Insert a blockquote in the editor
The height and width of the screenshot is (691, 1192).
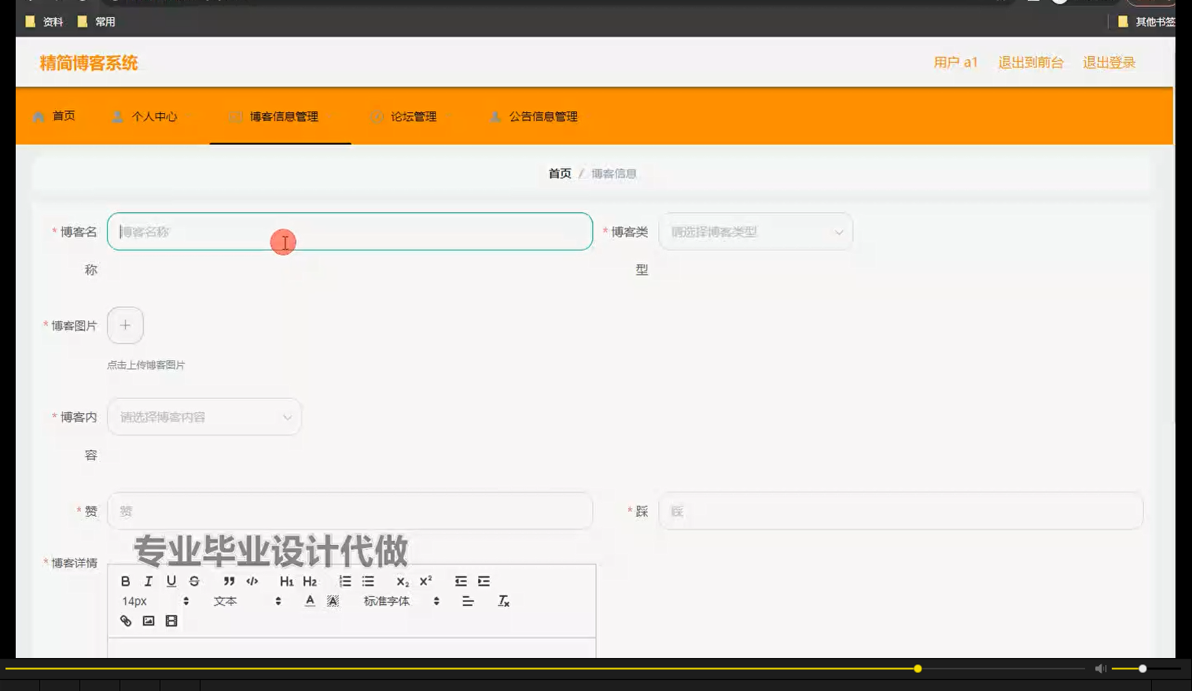coord(229,581)
